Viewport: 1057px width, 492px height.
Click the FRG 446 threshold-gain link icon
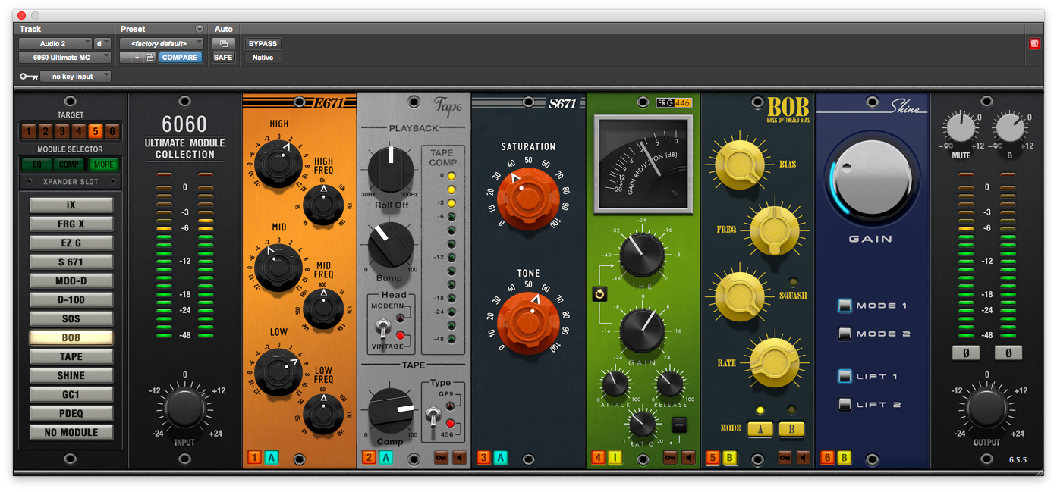pyautogui.click(x=599, y=293)
